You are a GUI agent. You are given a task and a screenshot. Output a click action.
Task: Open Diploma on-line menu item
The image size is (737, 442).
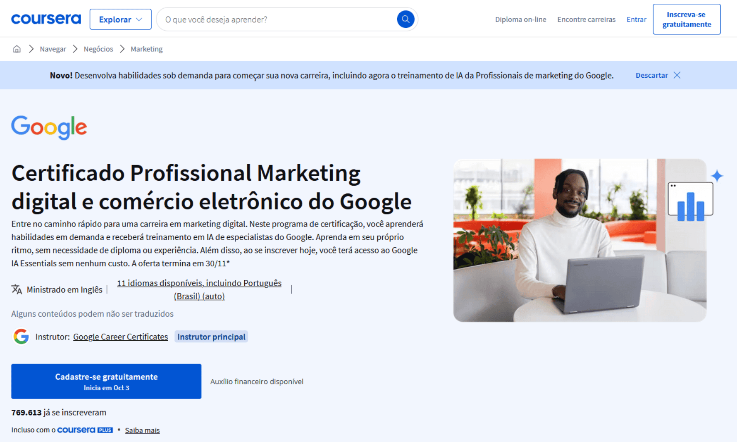coord(520,19)
